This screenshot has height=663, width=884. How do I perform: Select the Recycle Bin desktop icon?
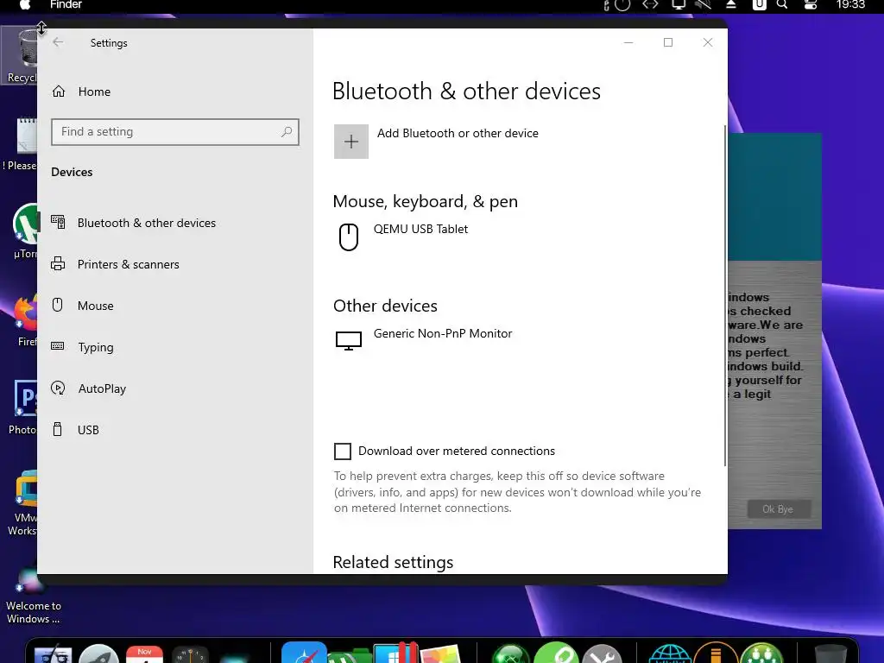[21, 55]
